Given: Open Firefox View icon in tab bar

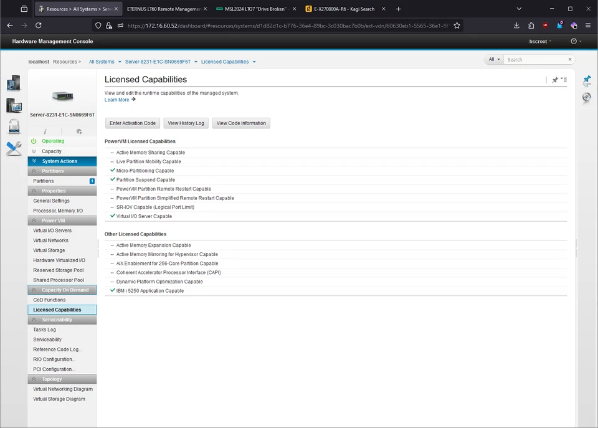Looking at the screenshot, I should click(24, 9).
